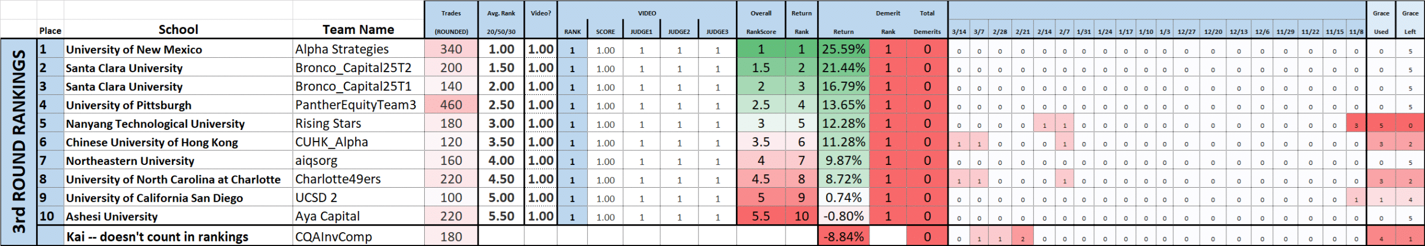This screenshot has height=246, width=1425.
Task: Select the 25.59% return cell
Action: tap(843, 49)
